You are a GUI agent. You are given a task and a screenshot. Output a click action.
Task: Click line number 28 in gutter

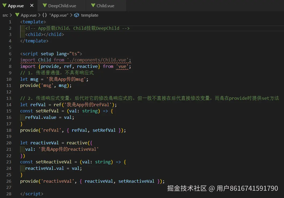pyautogui.click(x=9, y=194)
